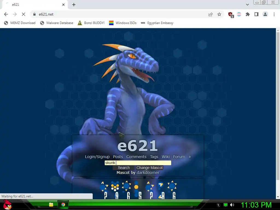Open a new tab
This screenshot has height=210, width=280.
coord(74,5)
